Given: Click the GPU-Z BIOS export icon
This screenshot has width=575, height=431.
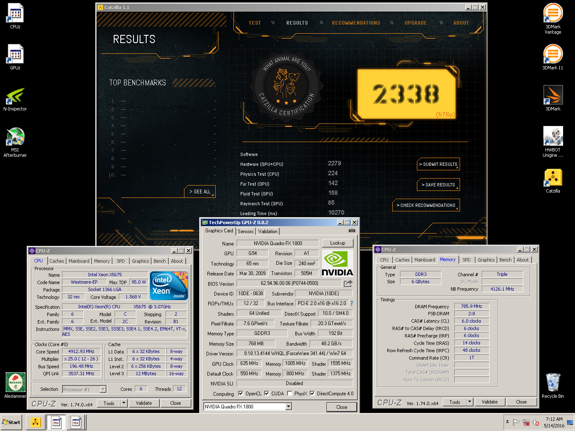Looking at the screenshot, I should (348, 283).
